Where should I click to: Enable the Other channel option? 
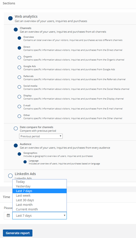click(x=19, y=116)
